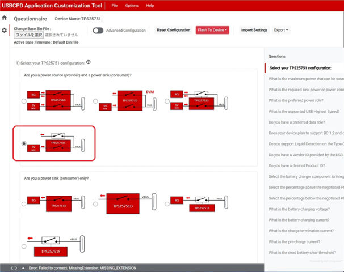Jump to preferred data role question
This screenshot has width=344, height=272.
coord(297,122)
